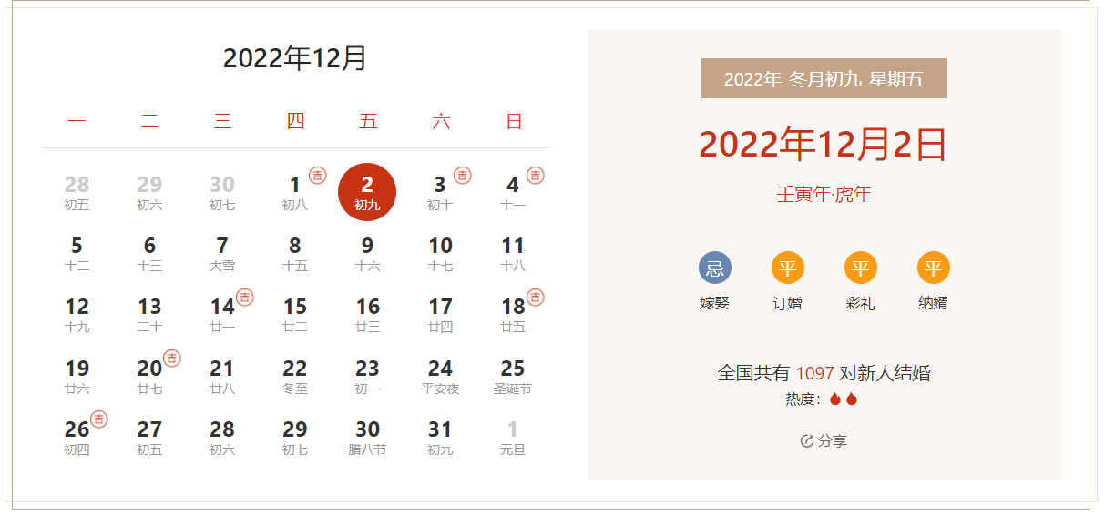Select December 10 (十七)
The image size is (1105, 515).
440,254
